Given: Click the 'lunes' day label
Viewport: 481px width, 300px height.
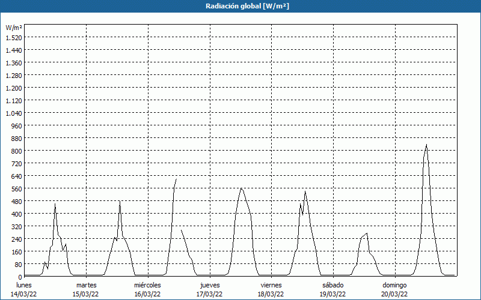Looking at the screenshot, I should tap(24, 285).
